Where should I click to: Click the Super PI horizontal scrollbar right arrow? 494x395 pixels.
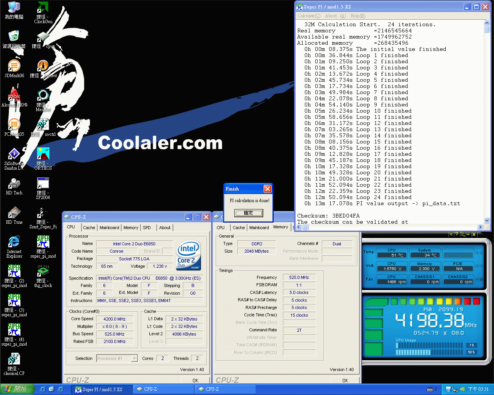(480, 227)
